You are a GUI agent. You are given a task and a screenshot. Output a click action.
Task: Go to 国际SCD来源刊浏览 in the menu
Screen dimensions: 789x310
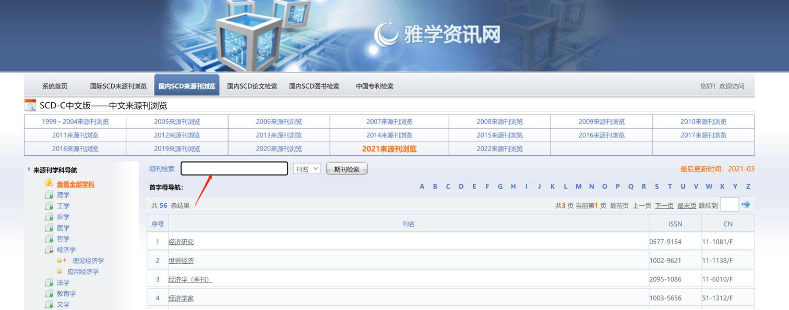click(x=118, y=86)
